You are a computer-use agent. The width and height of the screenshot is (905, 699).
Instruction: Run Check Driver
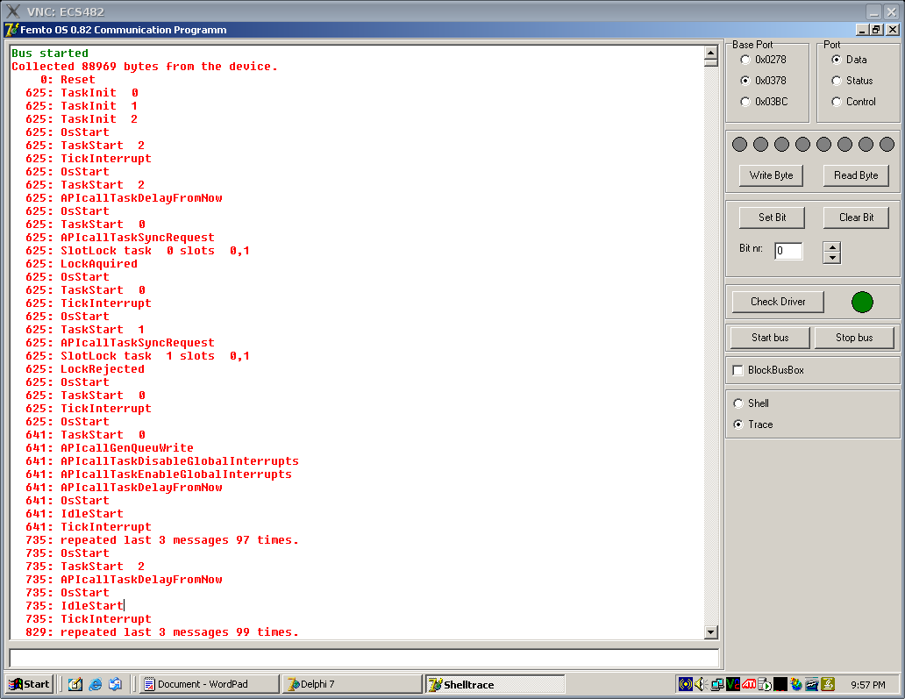point(778,302)
